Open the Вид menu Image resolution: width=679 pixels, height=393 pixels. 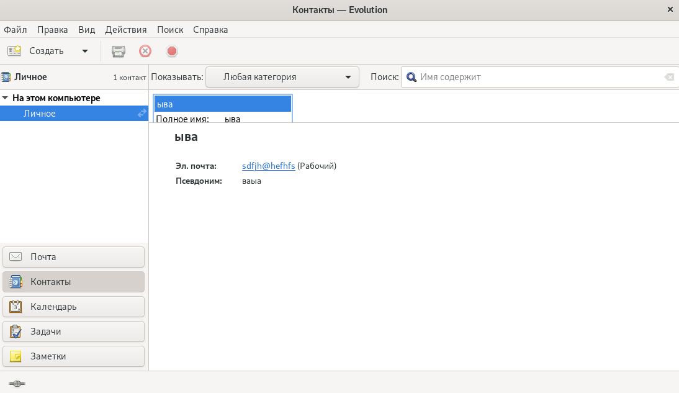(87, 29)
